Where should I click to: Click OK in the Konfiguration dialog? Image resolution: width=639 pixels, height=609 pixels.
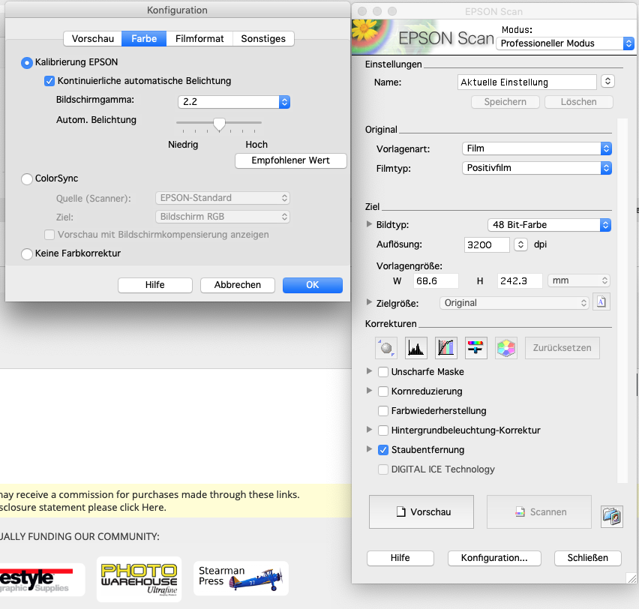tap(313, 285)
